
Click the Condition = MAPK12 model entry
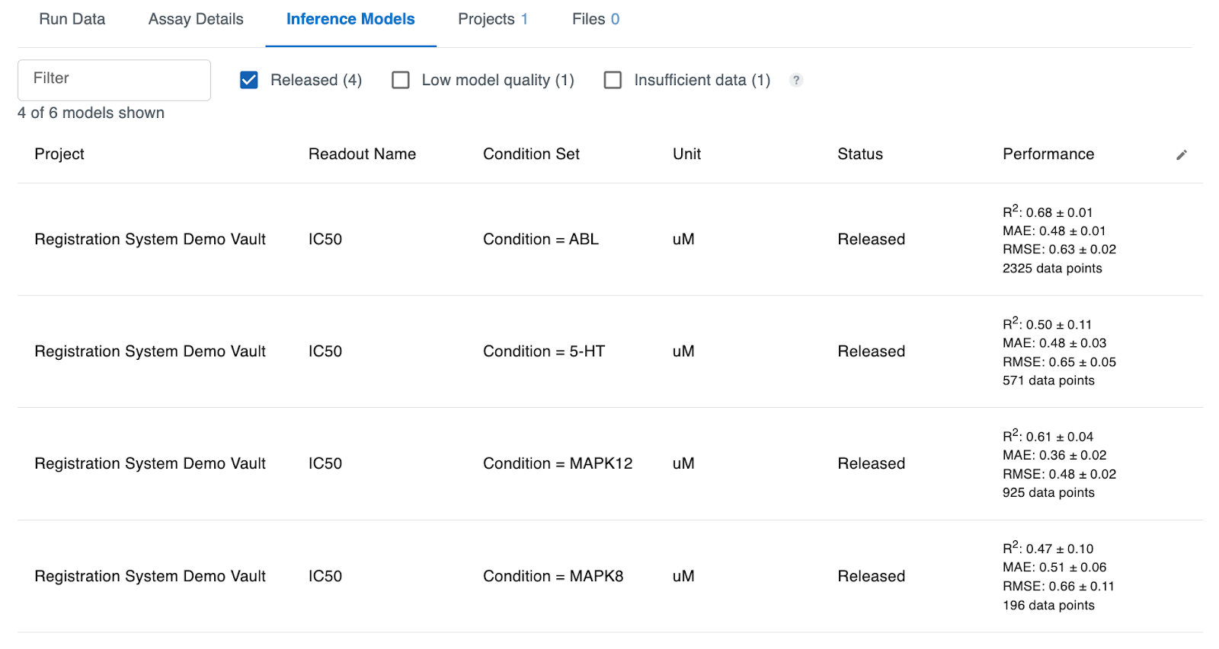click(x=557, y=463)
